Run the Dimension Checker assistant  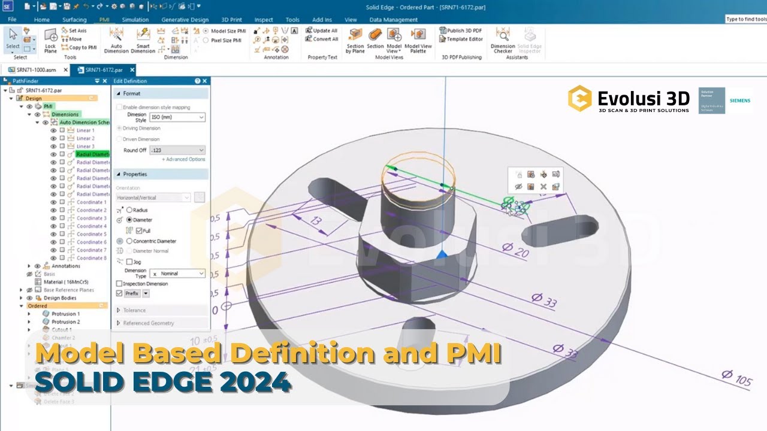(502, 41)
